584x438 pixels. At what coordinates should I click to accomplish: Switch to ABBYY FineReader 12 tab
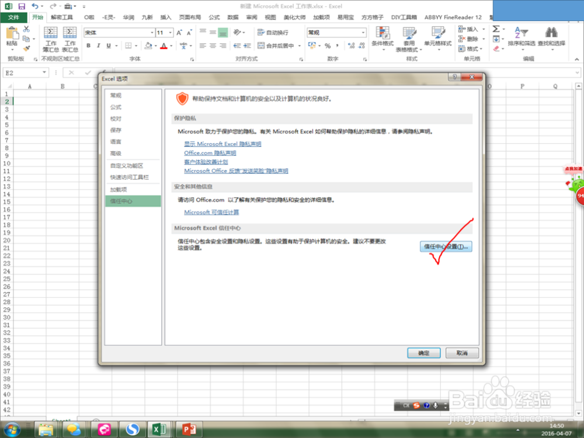click(x=453, y=17)
